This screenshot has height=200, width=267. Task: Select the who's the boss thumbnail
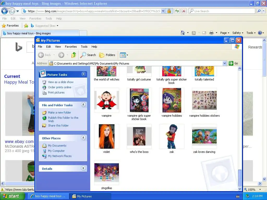coord(139,136)
